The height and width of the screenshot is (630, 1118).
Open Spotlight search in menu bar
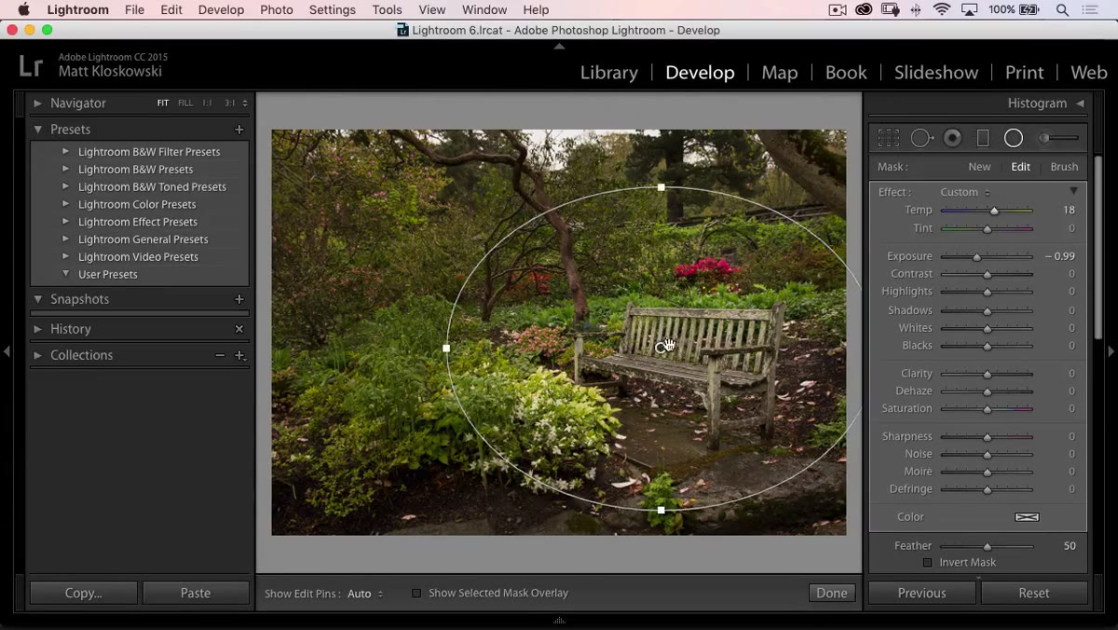(x=1062, y=9)
